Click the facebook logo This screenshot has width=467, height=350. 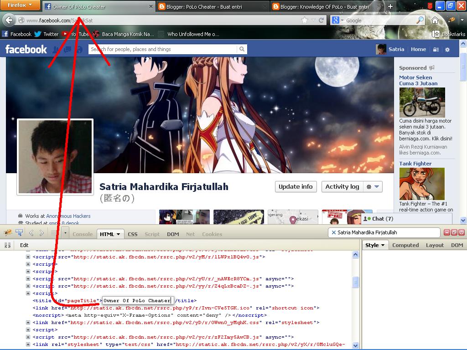click(26, 49)
